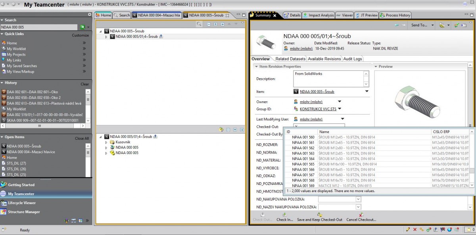The width and height of the screenshot is (476, 235).
Task: Open the JT Preview tab
Action: pyautogui.click(x=367, y=15)
